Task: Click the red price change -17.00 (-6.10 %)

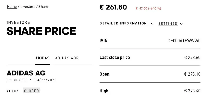Action: point(148,9)
